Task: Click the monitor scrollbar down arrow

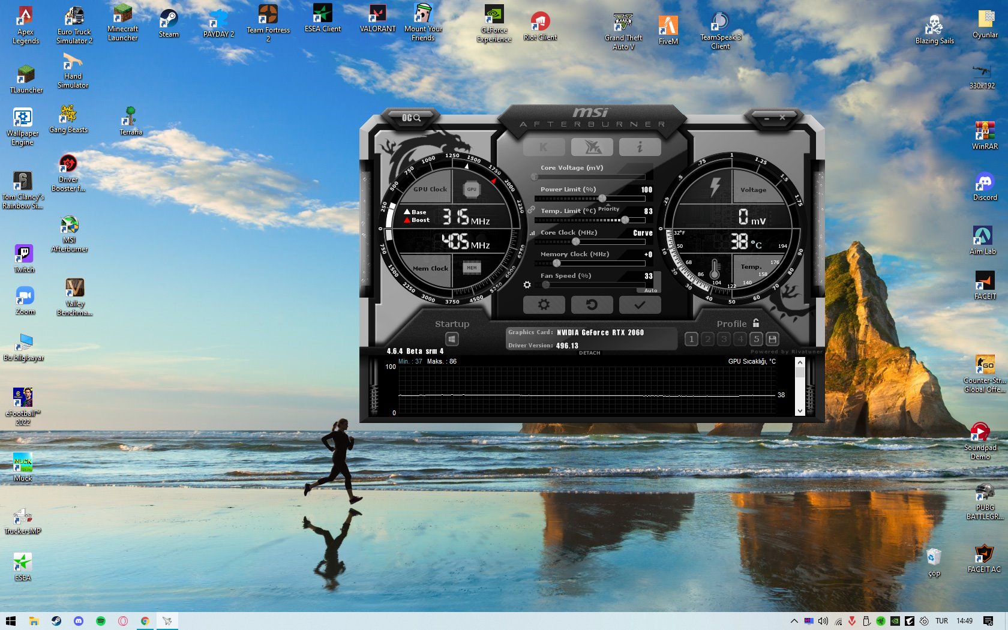Action: 800,411
